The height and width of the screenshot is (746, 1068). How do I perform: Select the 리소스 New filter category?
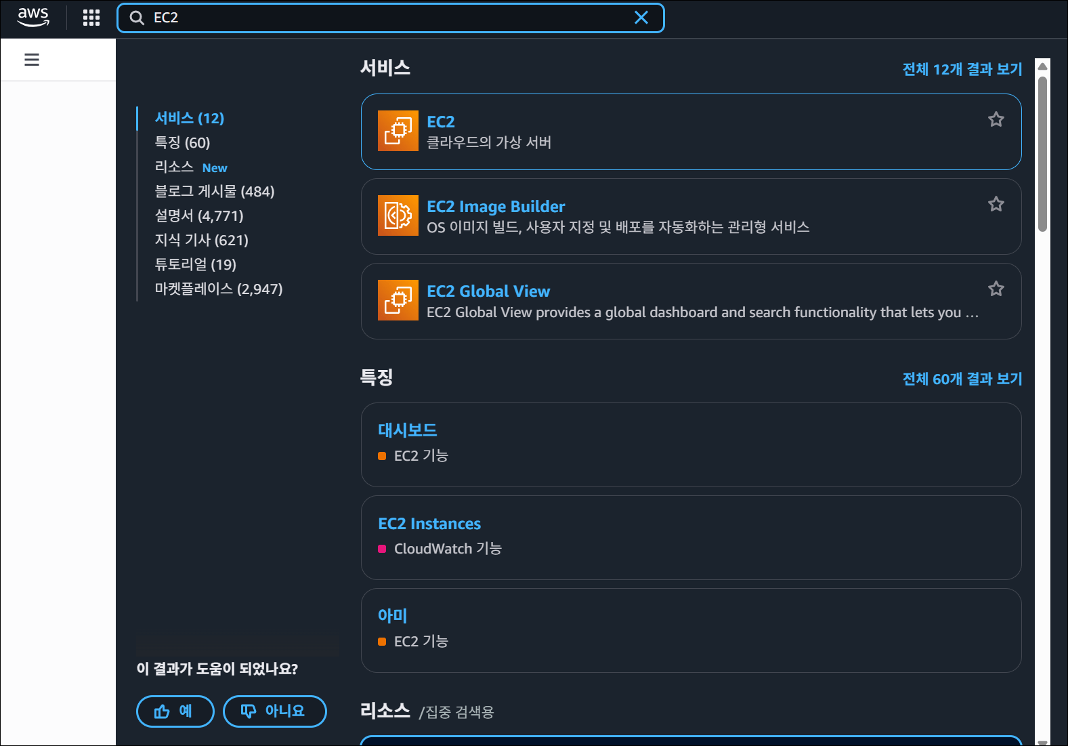click(x=191, y=167)
